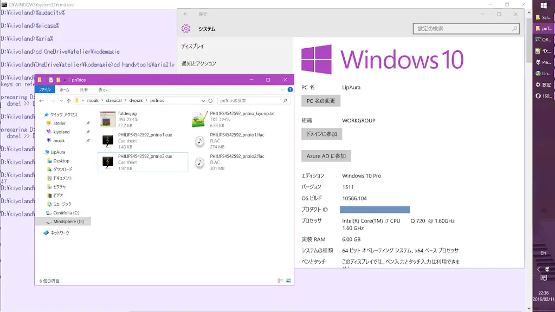Viewport: 555px width, 312px height.
Task: Select ディスプレイ settings category
Action: 192,47
